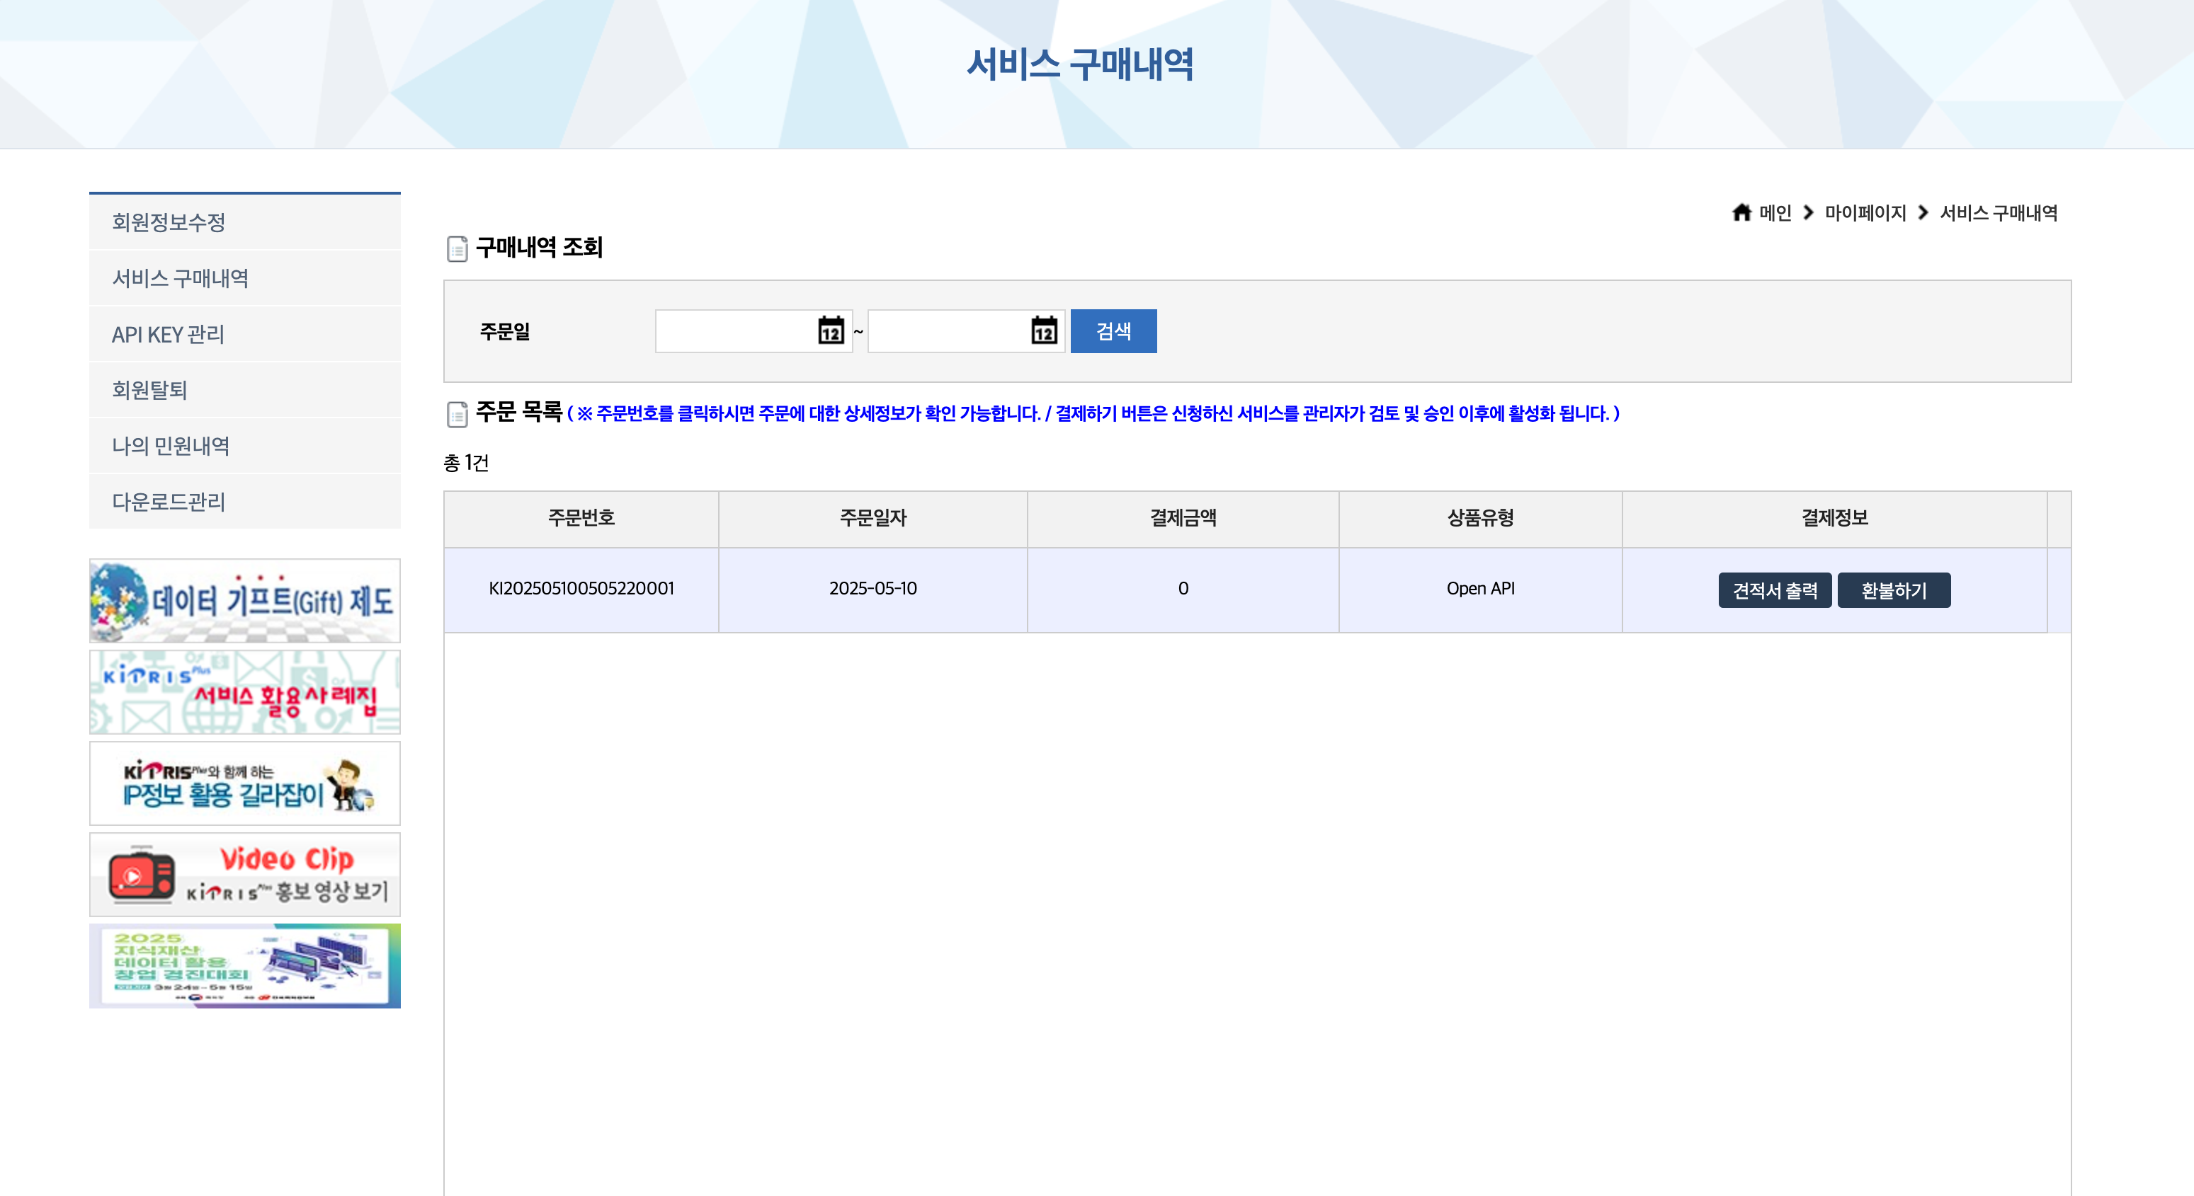
Task: Click the 환불하기 refund button
Action: (x=1893, y=590)
